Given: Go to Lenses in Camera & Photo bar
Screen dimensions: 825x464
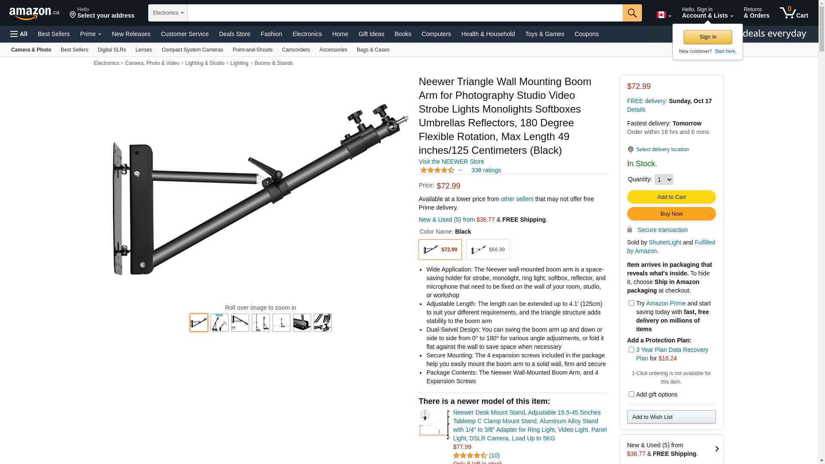Looking at the screenshot, I should coord(144,50).
